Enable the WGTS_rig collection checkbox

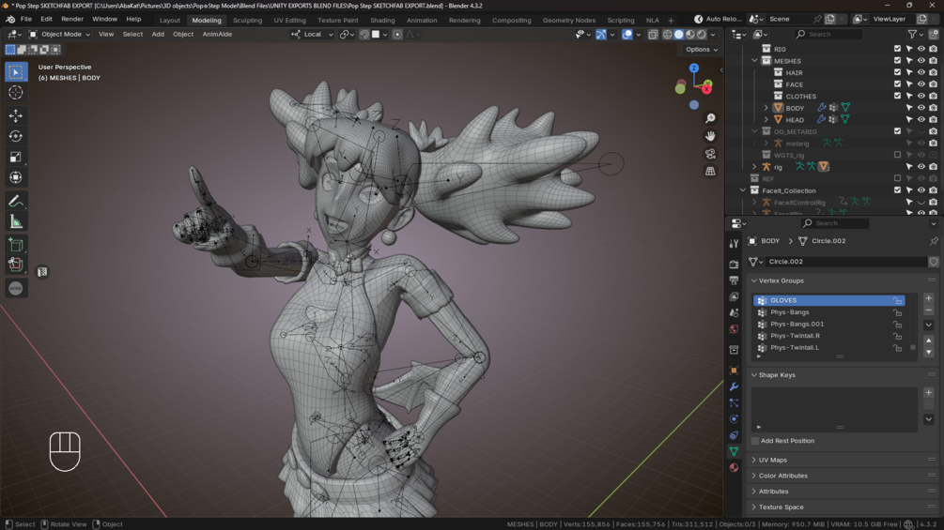click(898, 155)
